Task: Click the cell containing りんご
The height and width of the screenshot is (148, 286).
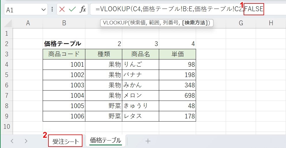Action: point(140,64)
